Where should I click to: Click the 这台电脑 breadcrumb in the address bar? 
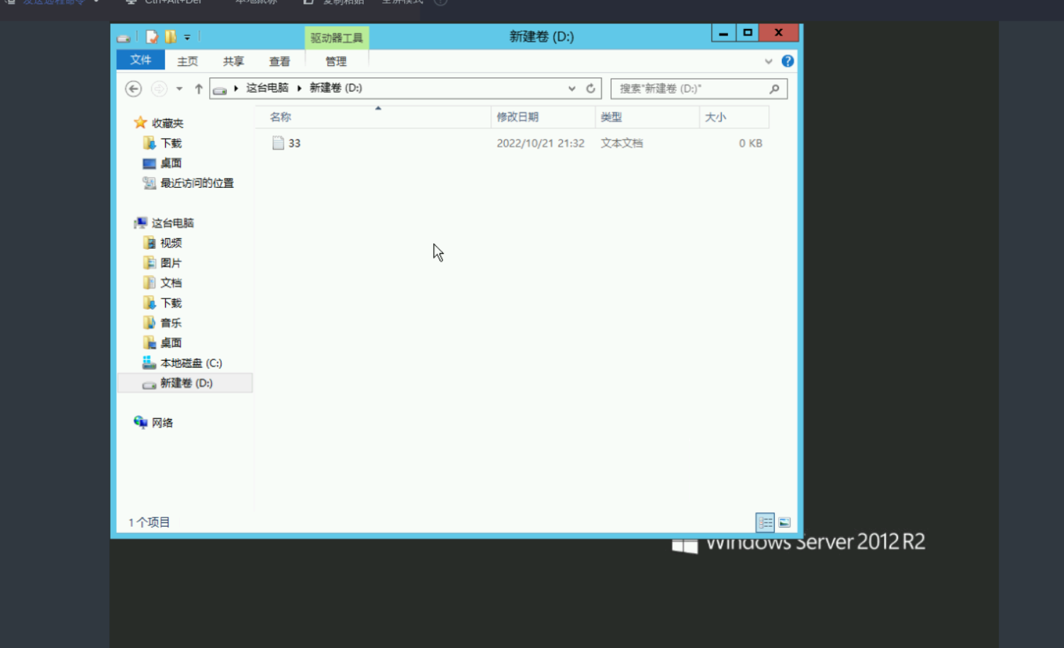coord(267,88)
